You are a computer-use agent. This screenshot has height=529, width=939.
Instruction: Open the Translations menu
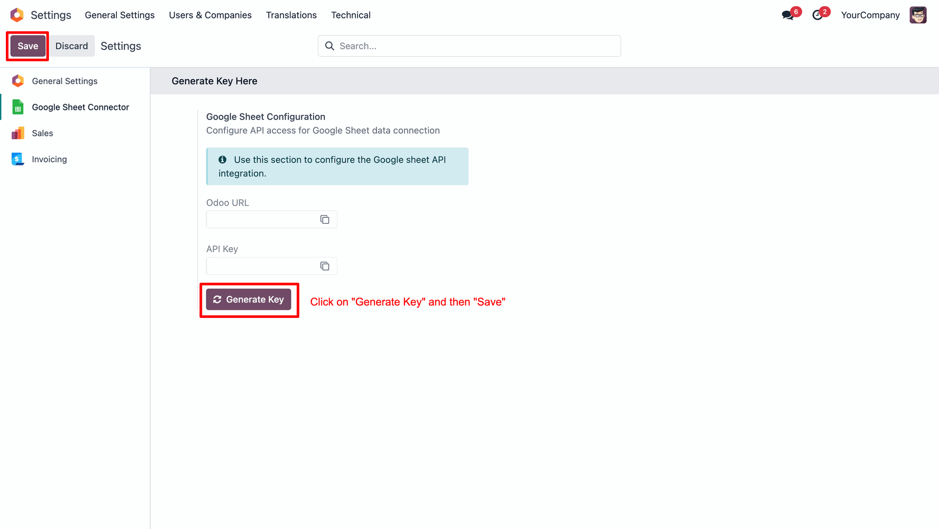[291, 15]
